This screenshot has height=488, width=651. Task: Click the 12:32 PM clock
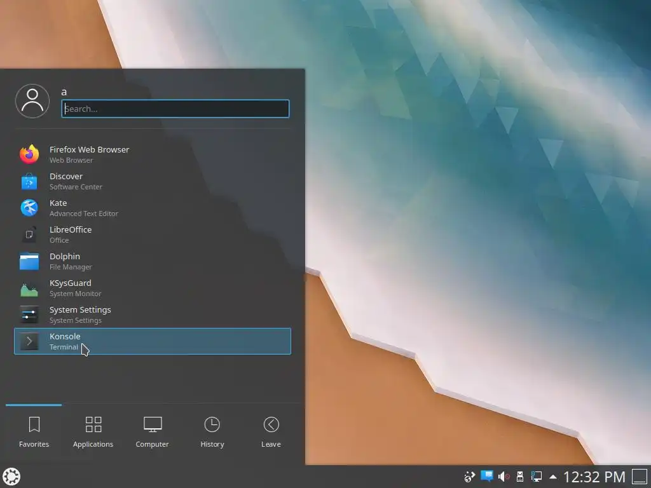click(594, 477)
